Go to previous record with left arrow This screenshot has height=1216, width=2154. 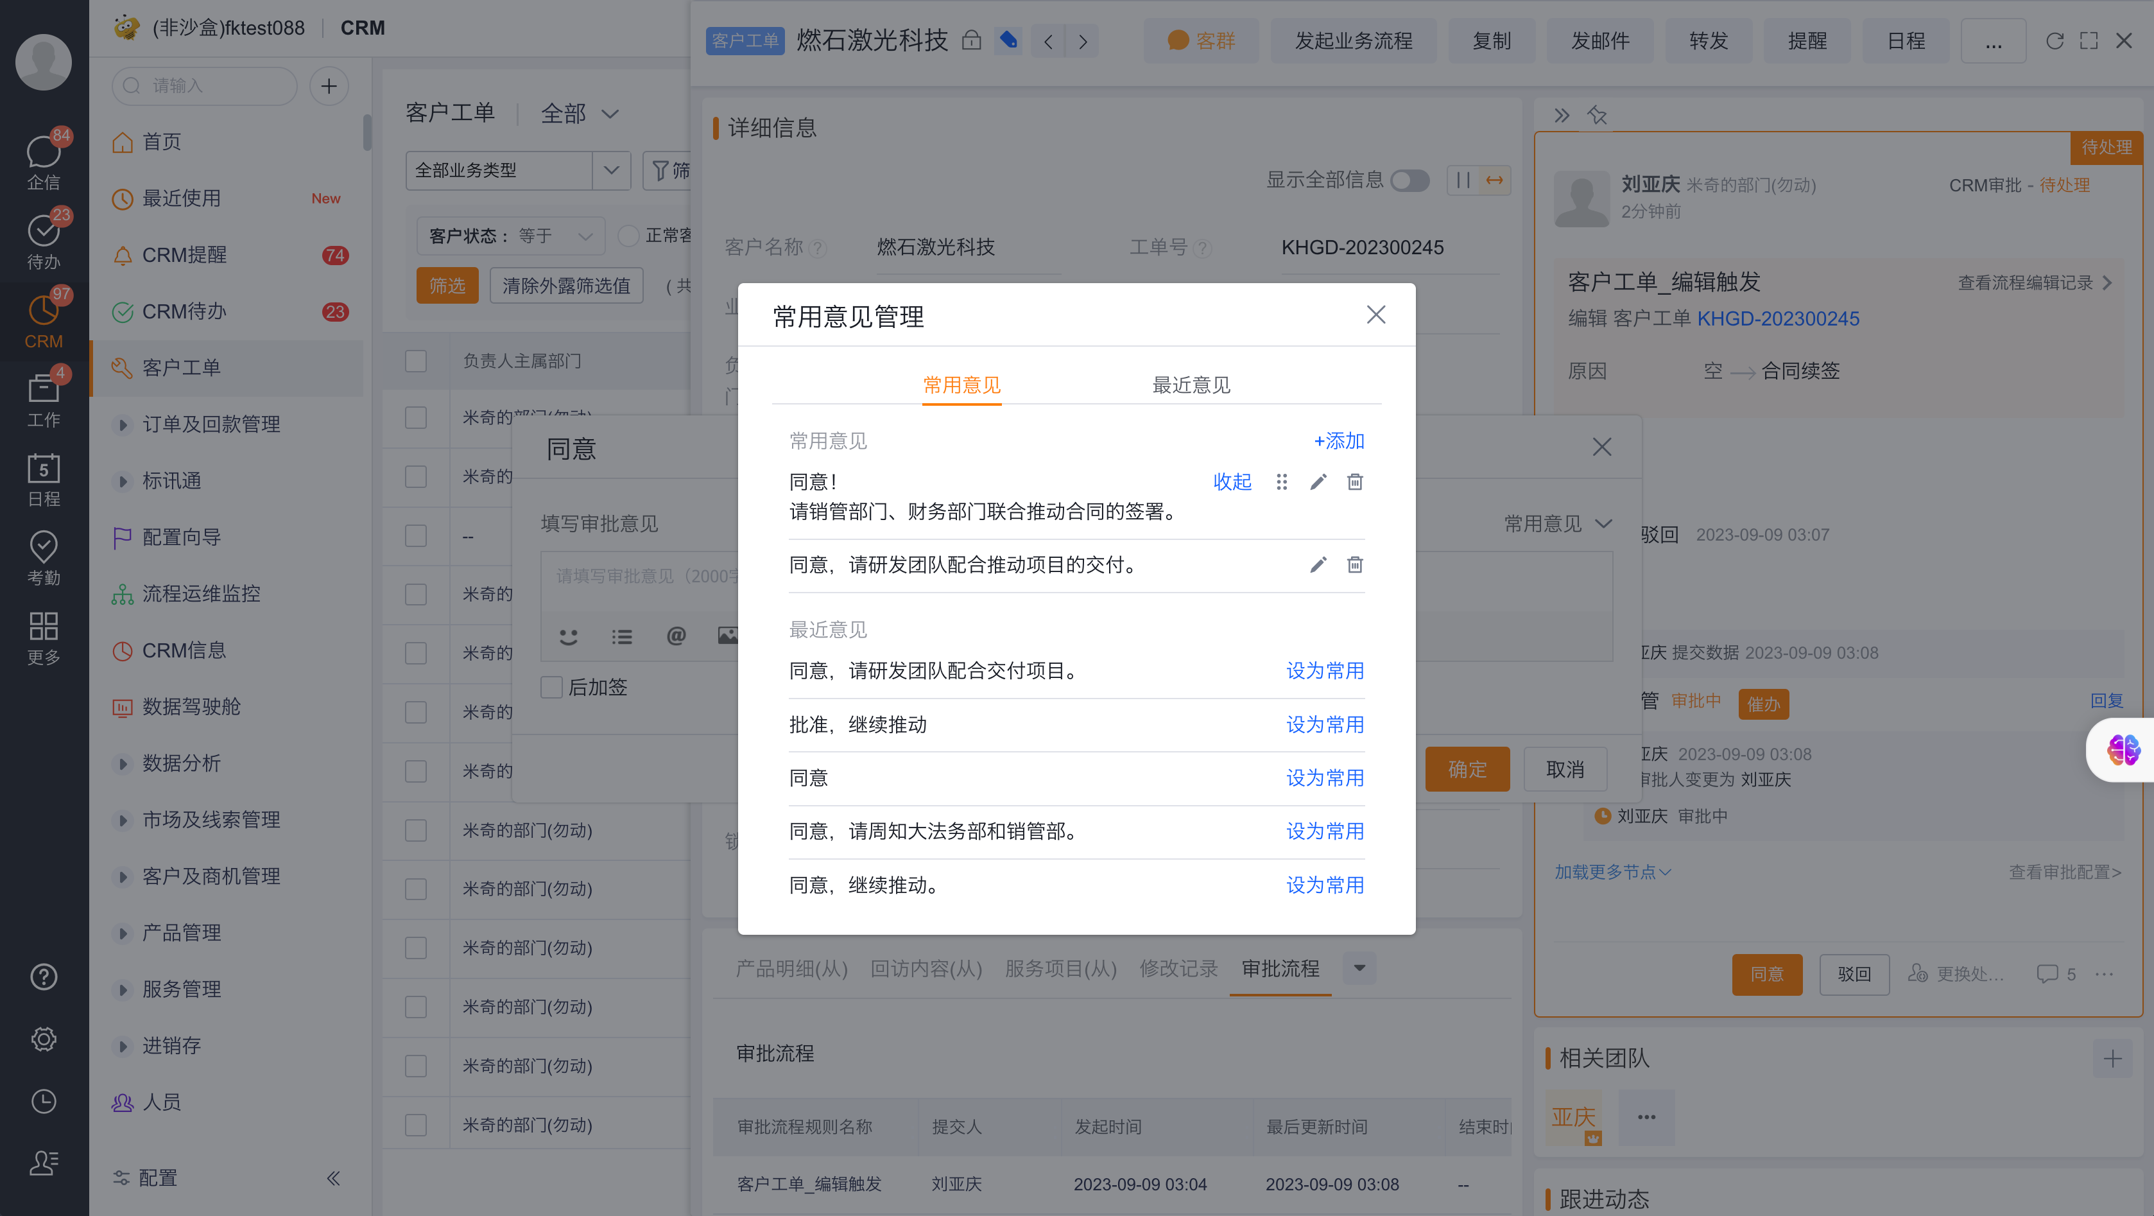pyautogui.click(x=1047, y=41)
